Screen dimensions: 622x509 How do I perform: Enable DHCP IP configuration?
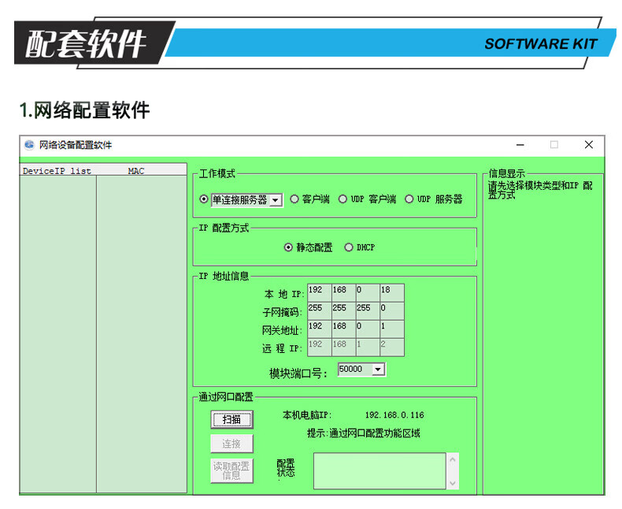click(349, 247)
